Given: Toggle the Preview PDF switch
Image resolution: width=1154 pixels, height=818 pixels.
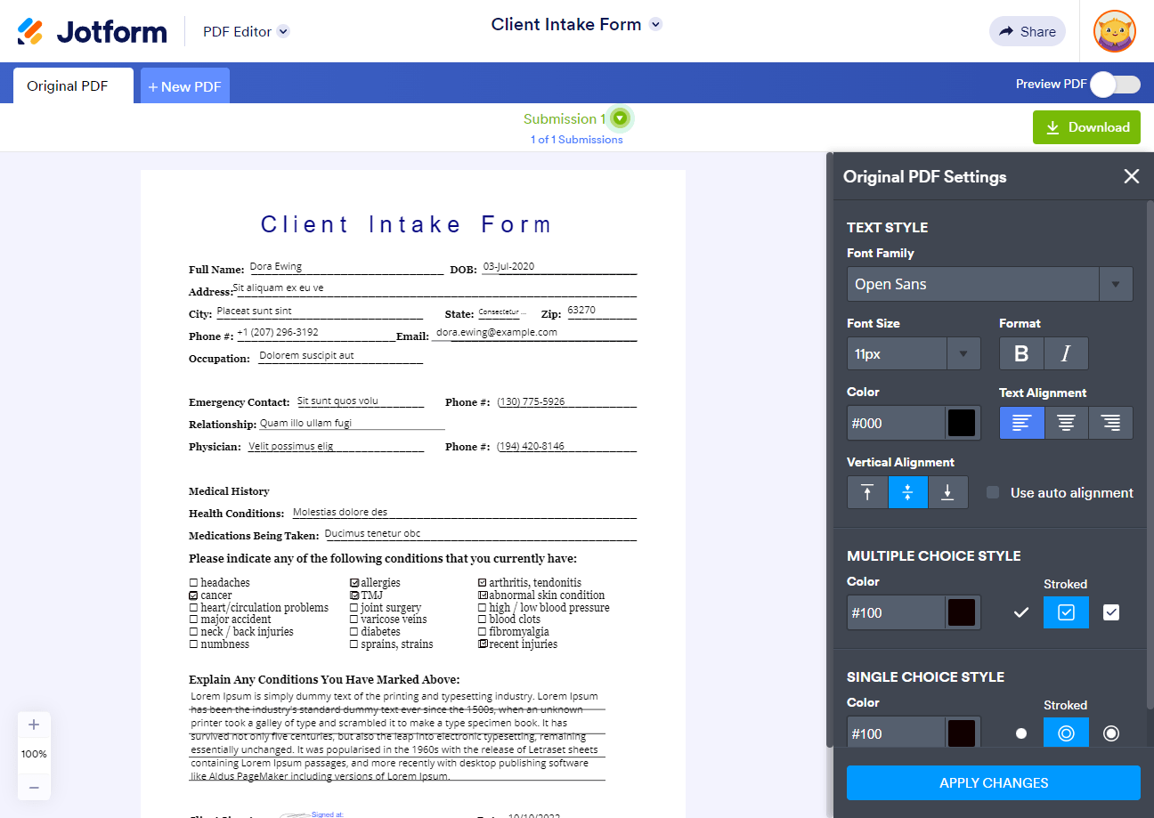Looking at the screenshot, I should pos(1116,85).
